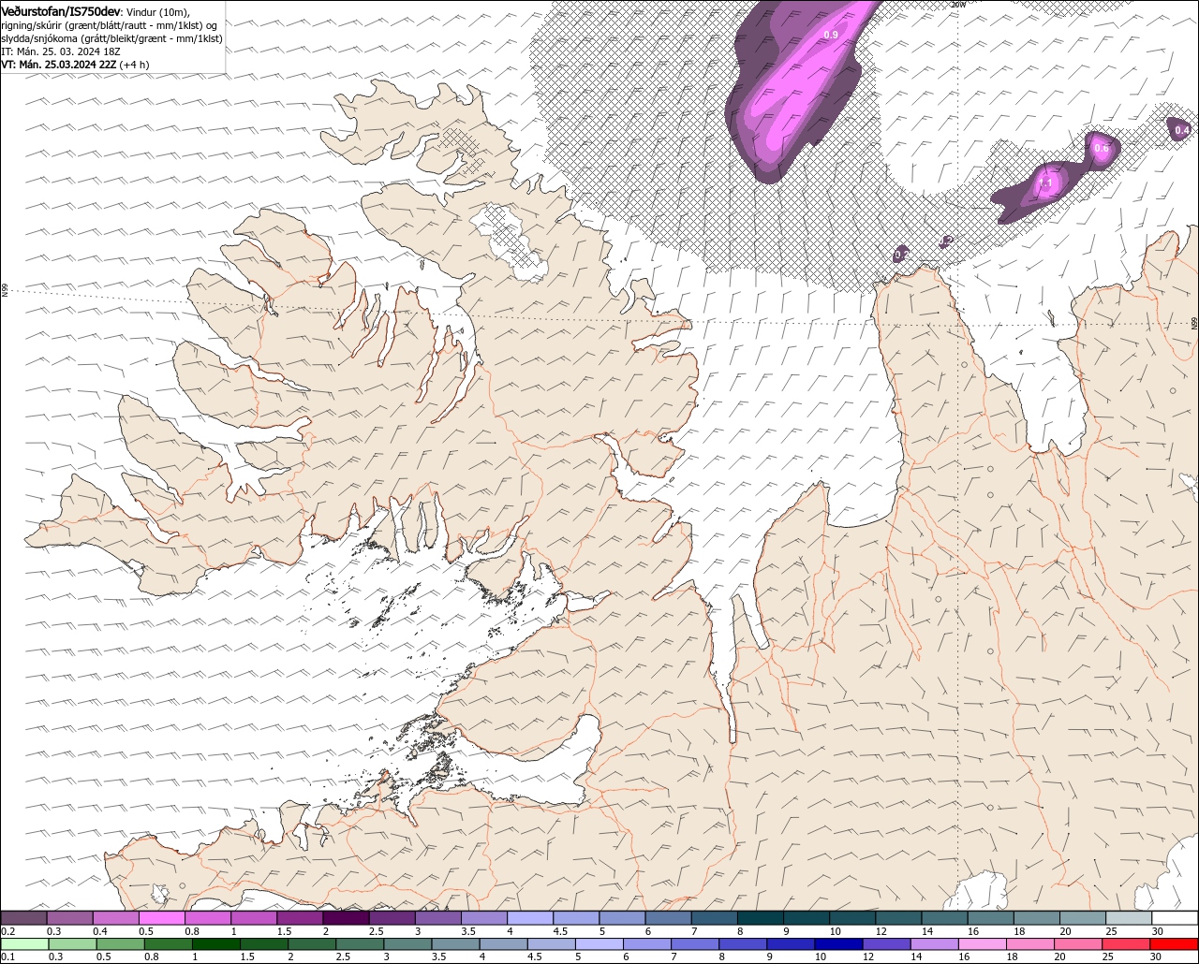Select the bright pink 0.5 swatch in upper legend
Screen dimensions: 1199x964
click(x=161, y=918)
